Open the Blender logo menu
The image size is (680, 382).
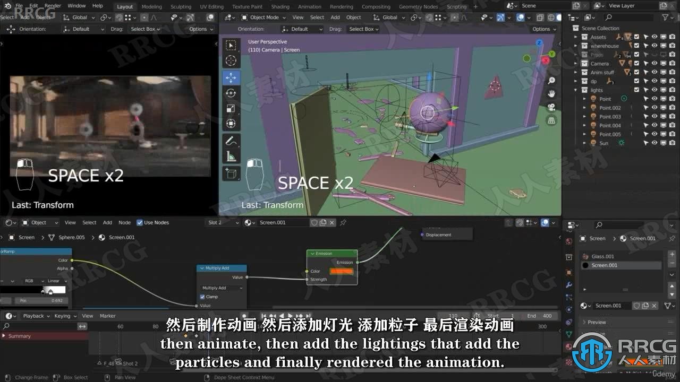tap(7, 6)
